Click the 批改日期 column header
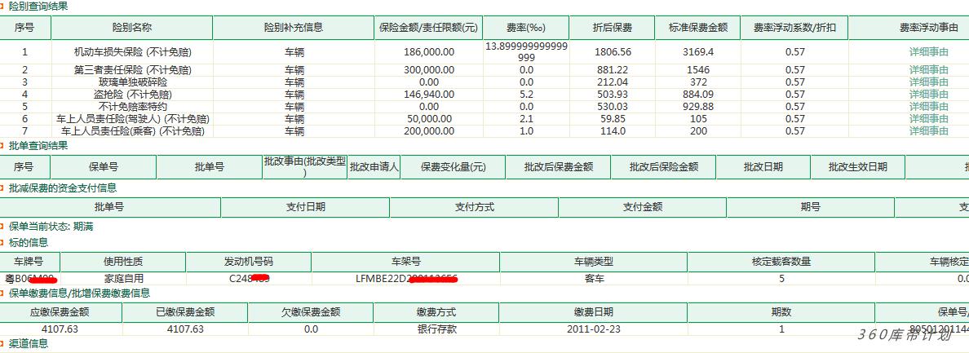The height and width of the screenshot is (353, 969). click(x=763, y=166)
